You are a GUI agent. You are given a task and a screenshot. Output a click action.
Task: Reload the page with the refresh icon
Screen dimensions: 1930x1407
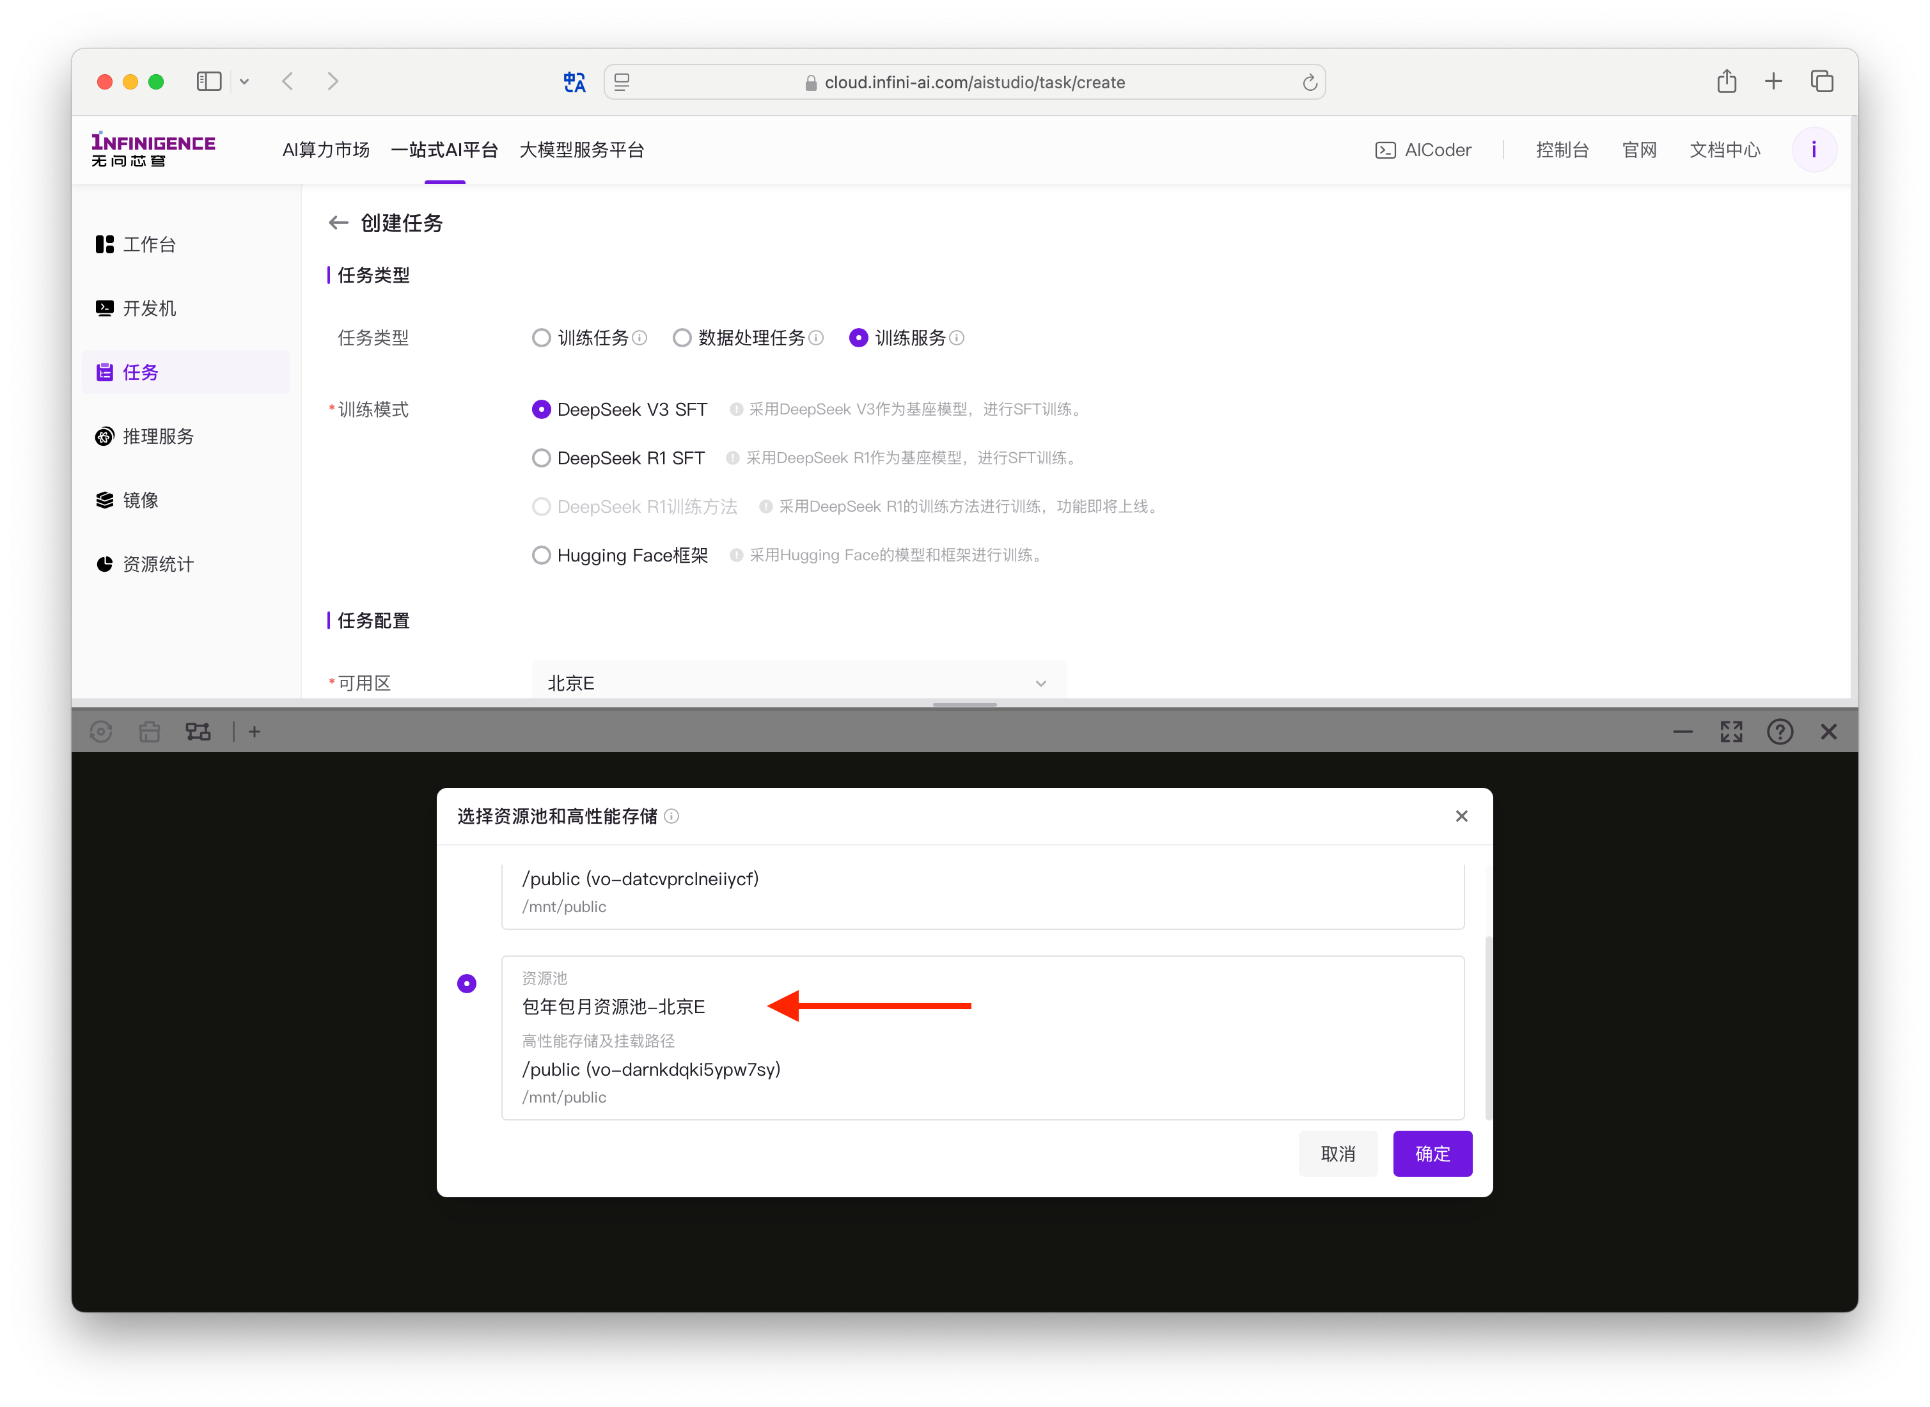[x=1309, y=83]
